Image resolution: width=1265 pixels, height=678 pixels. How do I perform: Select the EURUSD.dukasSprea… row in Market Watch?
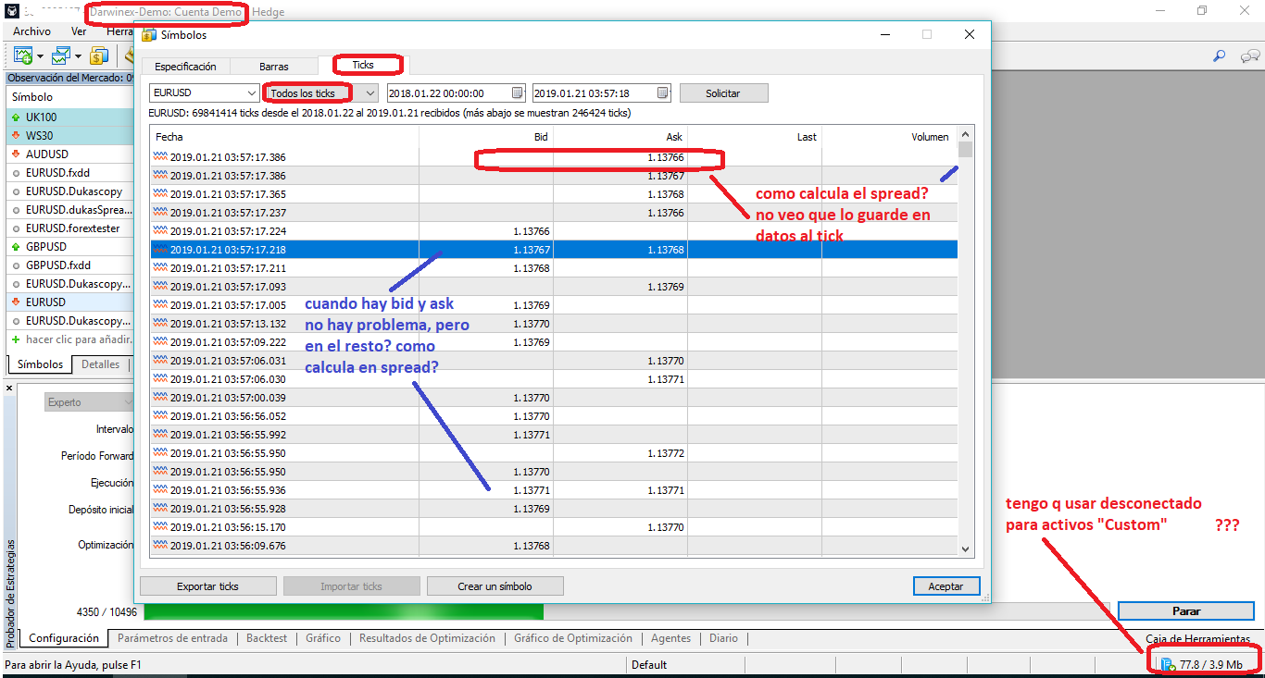(69, 210)
